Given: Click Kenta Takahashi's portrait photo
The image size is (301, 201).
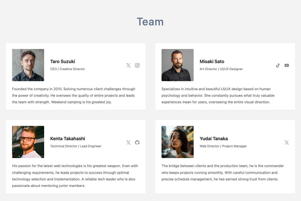Looking at the screenshot, I should (28, 142).
